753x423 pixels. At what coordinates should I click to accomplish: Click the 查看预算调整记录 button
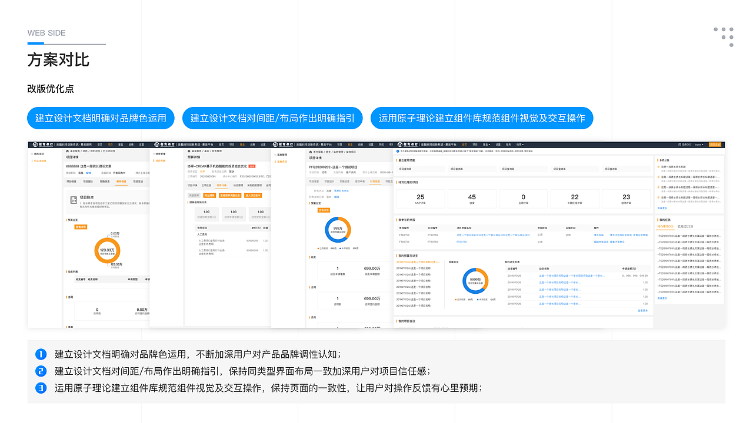(230, 195)
